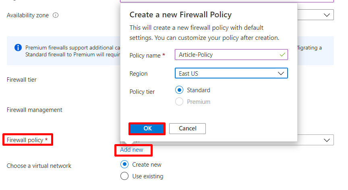Click the Firewall management label

point(34,110)
